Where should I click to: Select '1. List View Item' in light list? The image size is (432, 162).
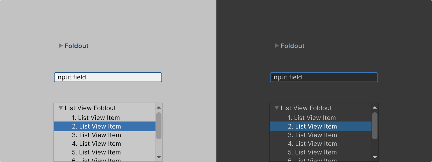tap(96, 118)
